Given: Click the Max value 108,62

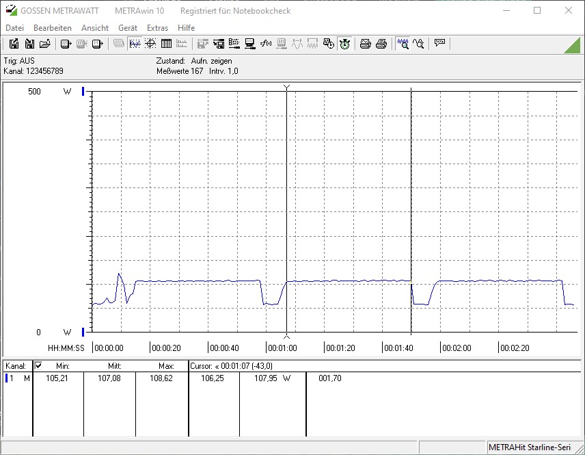Looking at the screenshot, I should (x=161, y=378).
